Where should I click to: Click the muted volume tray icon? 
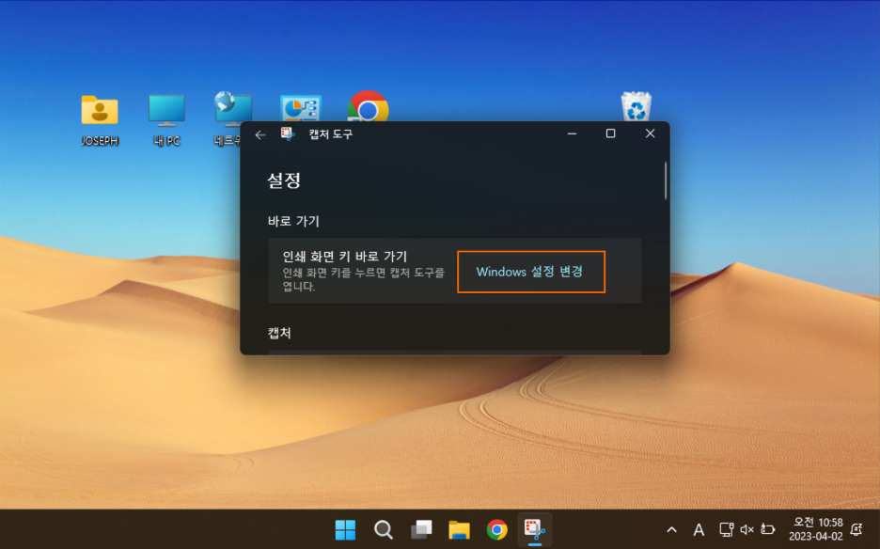747,529
